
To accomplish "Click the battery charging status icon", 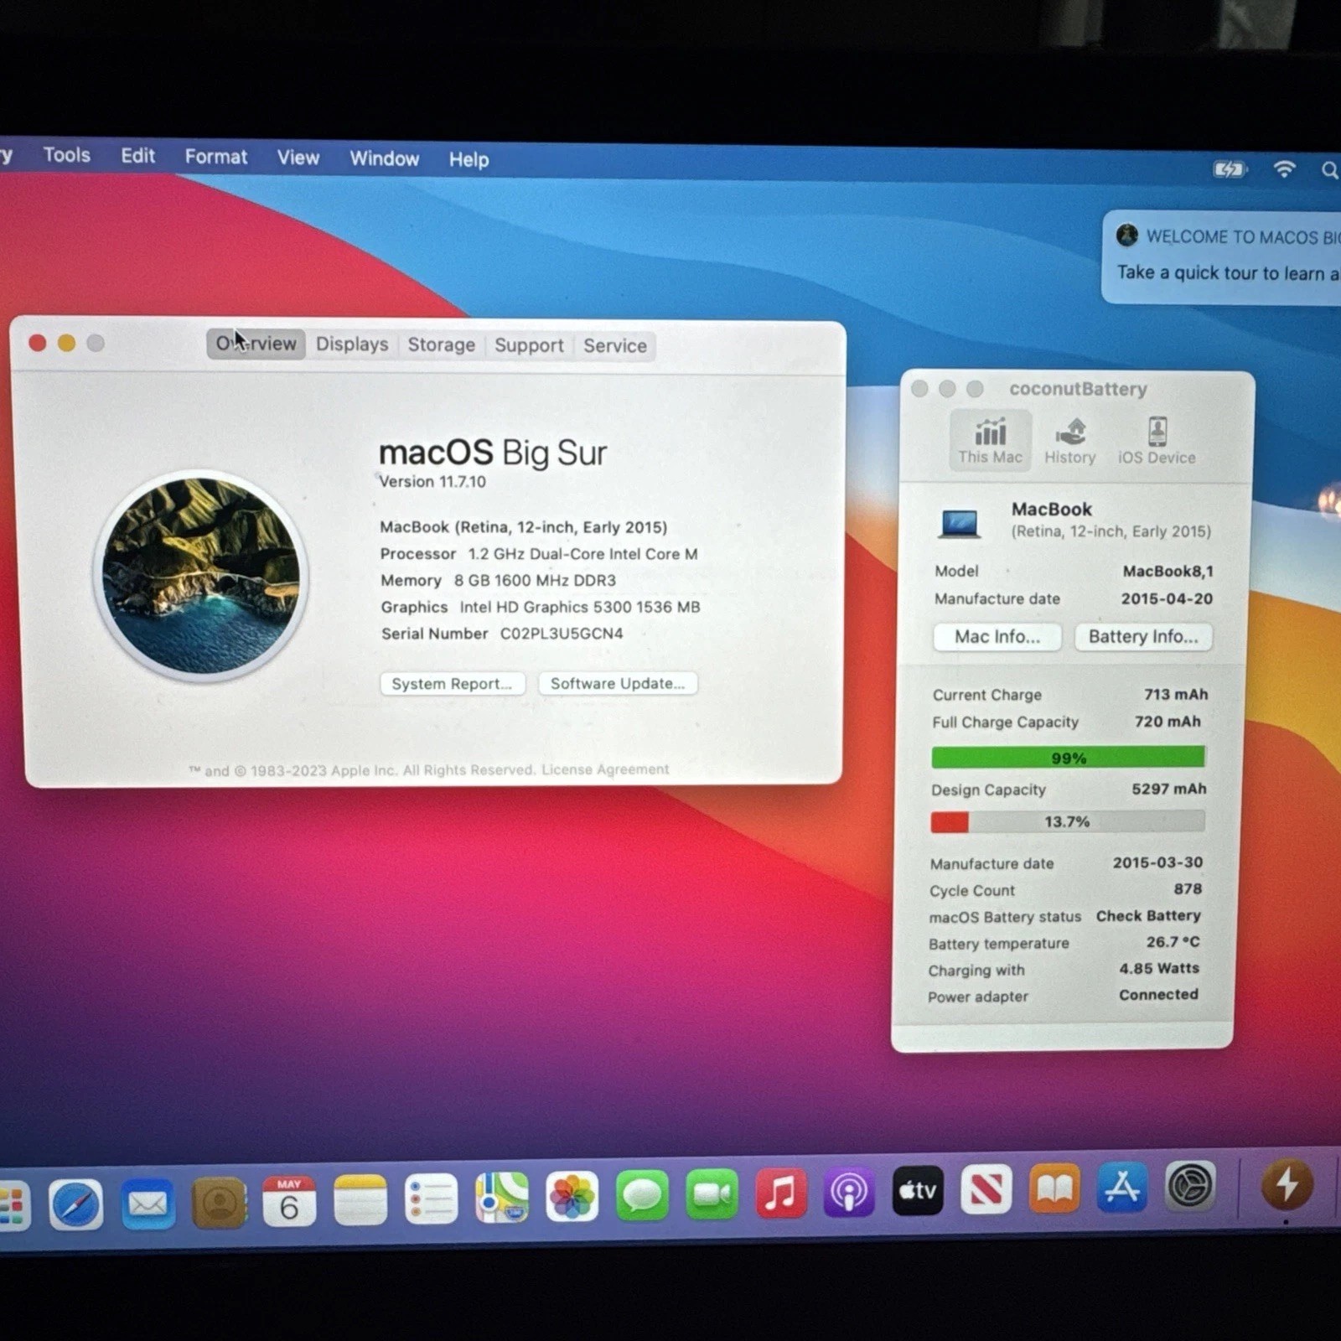I will 1230,170.
